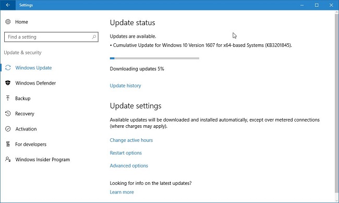Click the Windows Insider Program person icon
Viewport: 339px width, 203px height.
pos(8,159)
